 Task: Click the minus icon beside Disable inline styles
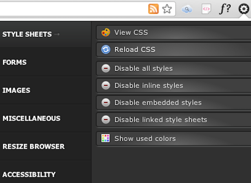[106, 85]
